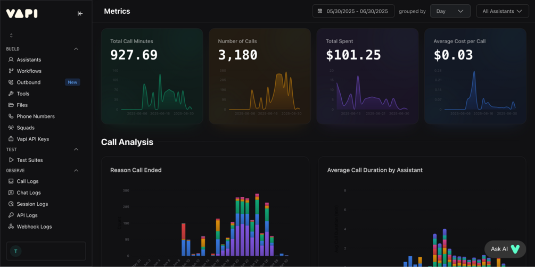Click Average Call Duration by Assistant title
The height and width of the screenshot is (267, 535).
click(x=375, y=170)
